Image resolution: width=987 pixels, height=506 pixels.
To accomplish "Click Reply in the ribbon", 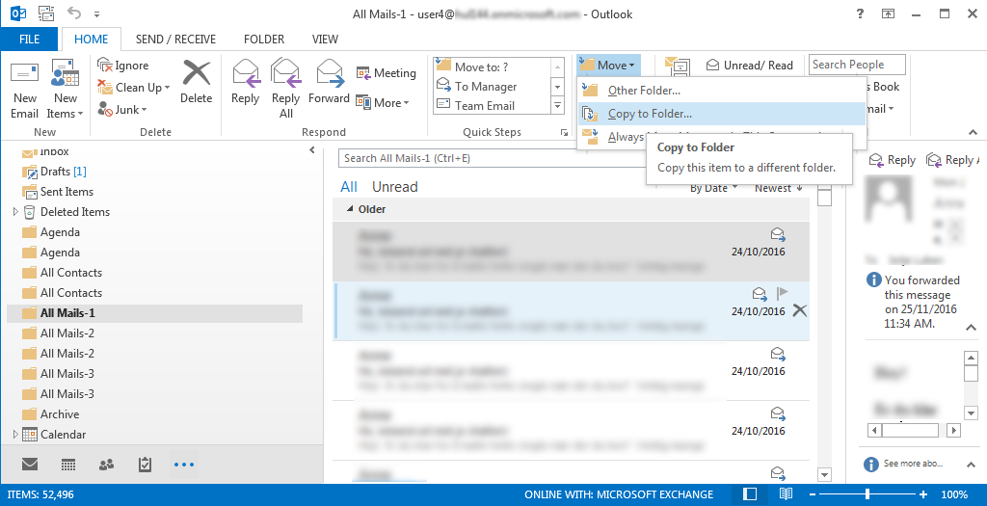I will click(245, 82).
